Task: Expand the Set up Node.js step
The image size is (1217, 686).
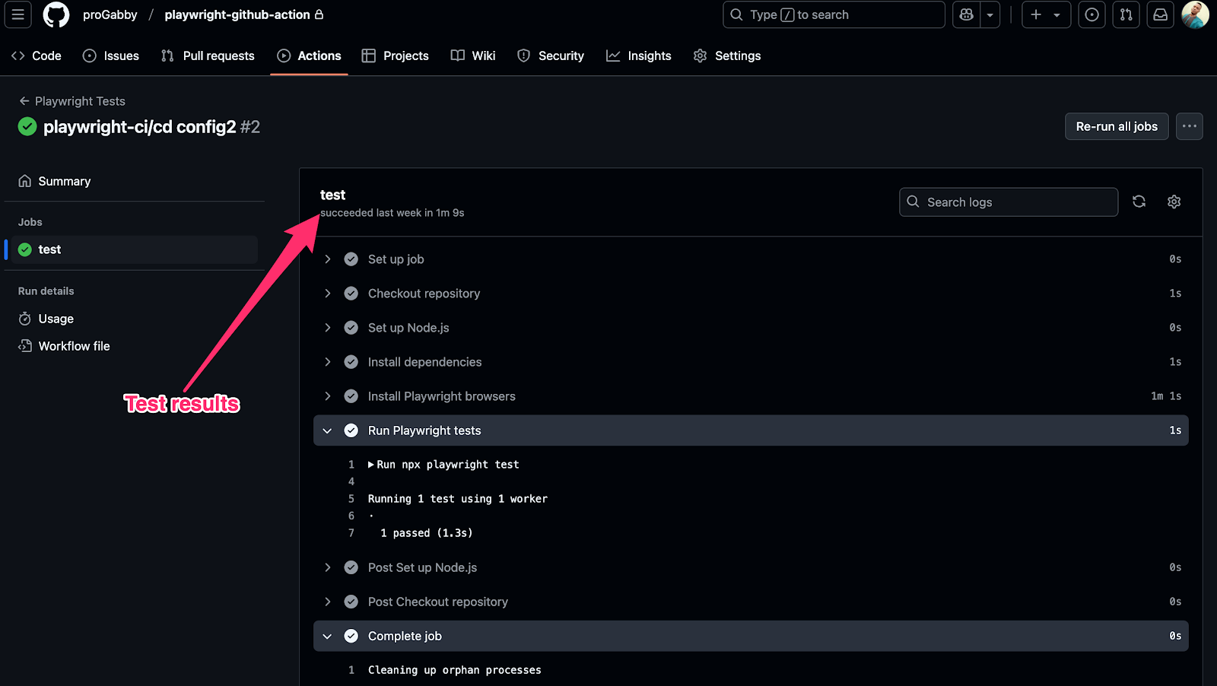Action: click(x=751, y=328)
